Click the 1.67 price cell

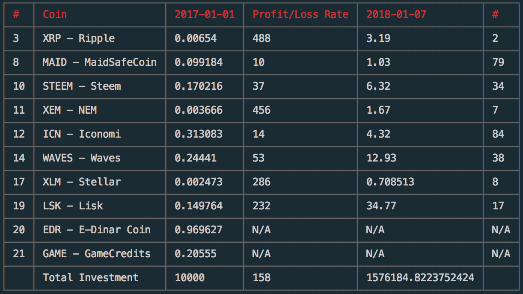378,110
